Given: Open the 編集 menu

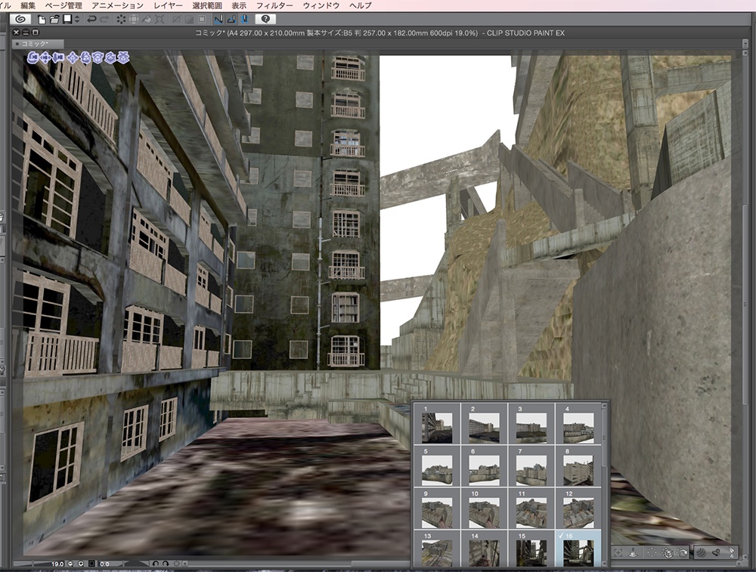Looking at the screenshot, I should [x=28, y=5].
